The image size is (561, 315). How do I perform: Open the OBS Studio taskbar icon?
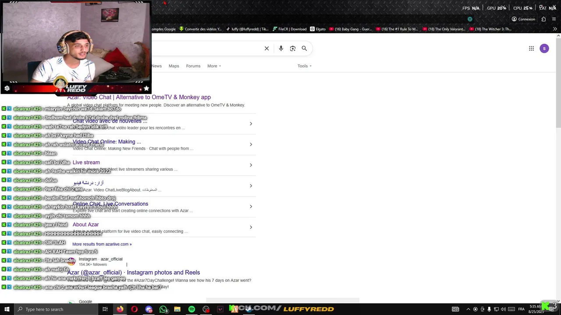[206, 309]
